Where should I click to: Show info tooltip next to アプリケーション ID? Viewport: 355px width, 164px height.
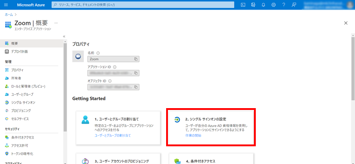115,67
